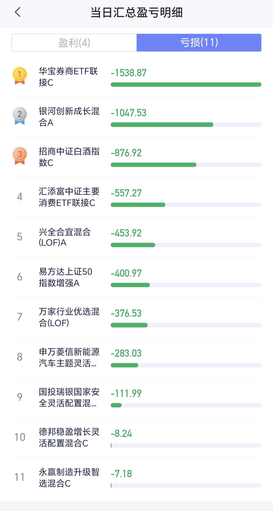Click the -1538.87 loss progress bar
Viewport: 273px width, 511px height.
click(186, 85)
